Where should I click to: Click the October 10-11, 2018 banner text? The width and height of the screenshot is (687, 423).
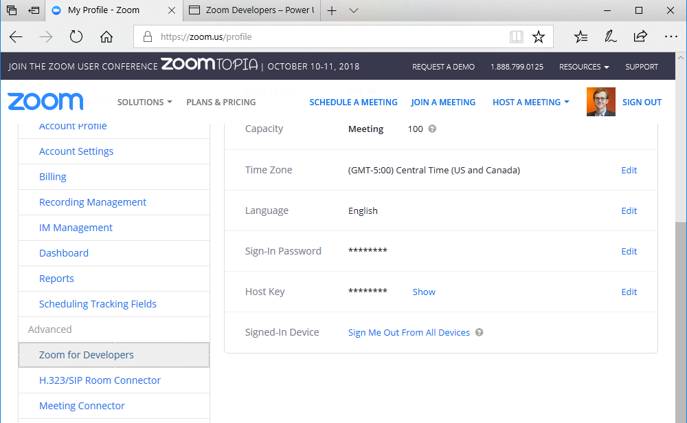[x=313, y=67]
